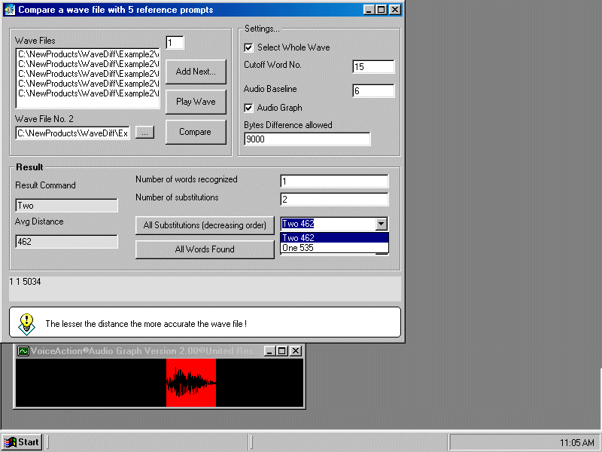Image resolution: width=602 pixels, height=452 pixels.
Task: Click the Audio Graph window title icon
Action: pos(23,351)
